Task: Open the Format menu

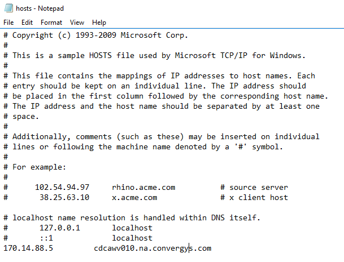Action: pyautogui.click(x=51, y=23)
